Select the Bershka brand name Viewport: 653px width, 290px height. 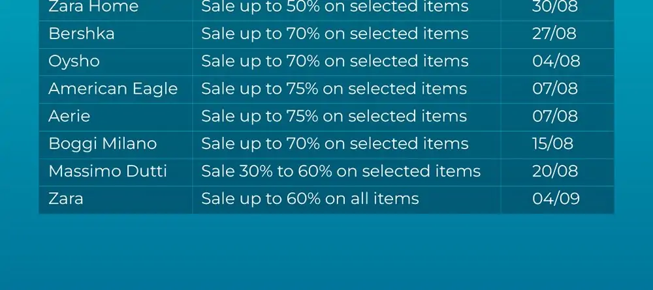coord(81,34)
